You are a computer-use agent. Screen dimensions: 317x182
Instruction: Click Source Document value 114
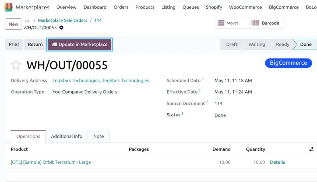coord(218,104)
